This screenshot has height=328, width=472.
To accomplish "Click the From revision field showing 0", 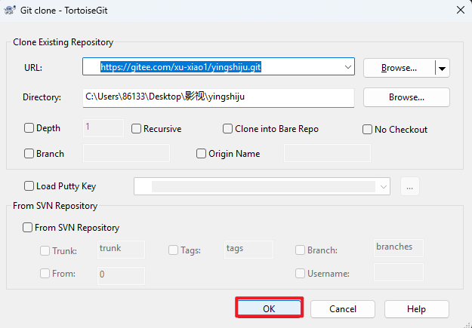I will [x=121, y=275].
